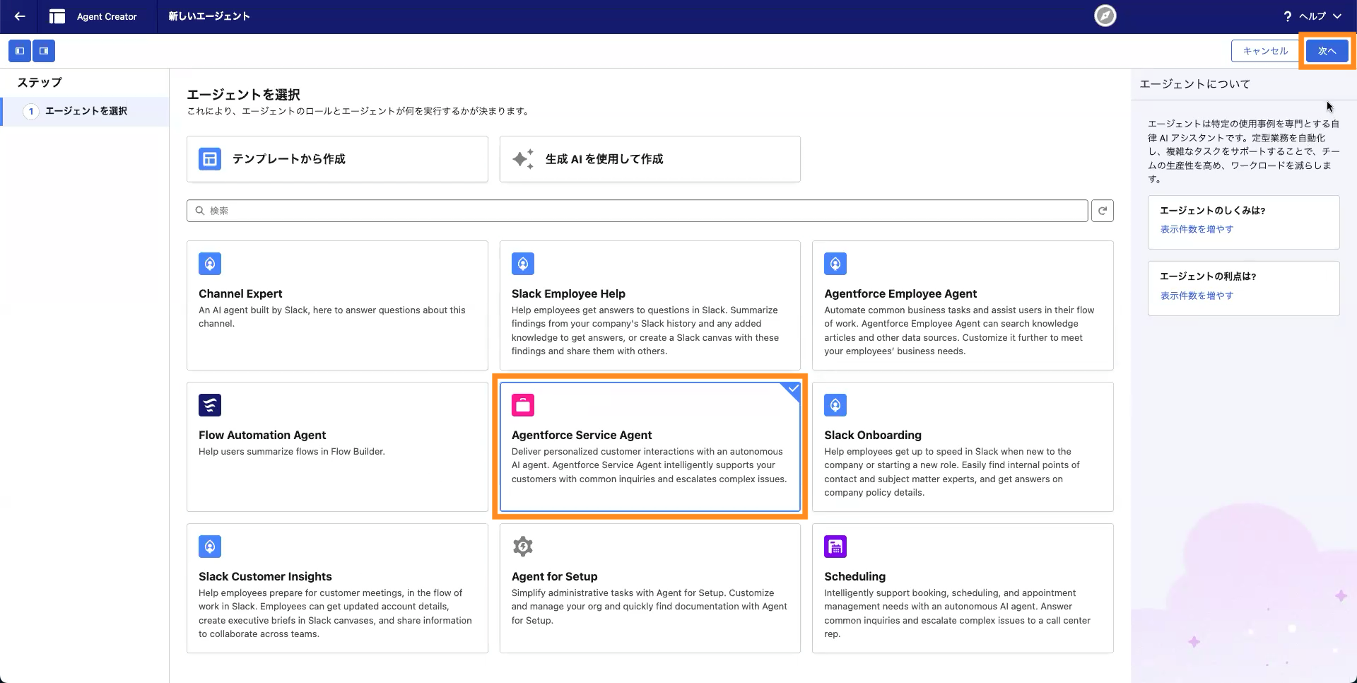This screenshot has height=683, width=1357.
Task: Click the ヘルプ label in header
Action: click(1312, 16)
